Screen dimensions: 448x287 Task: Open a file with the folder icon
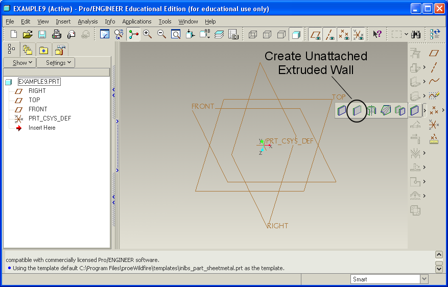click(28, 34)
